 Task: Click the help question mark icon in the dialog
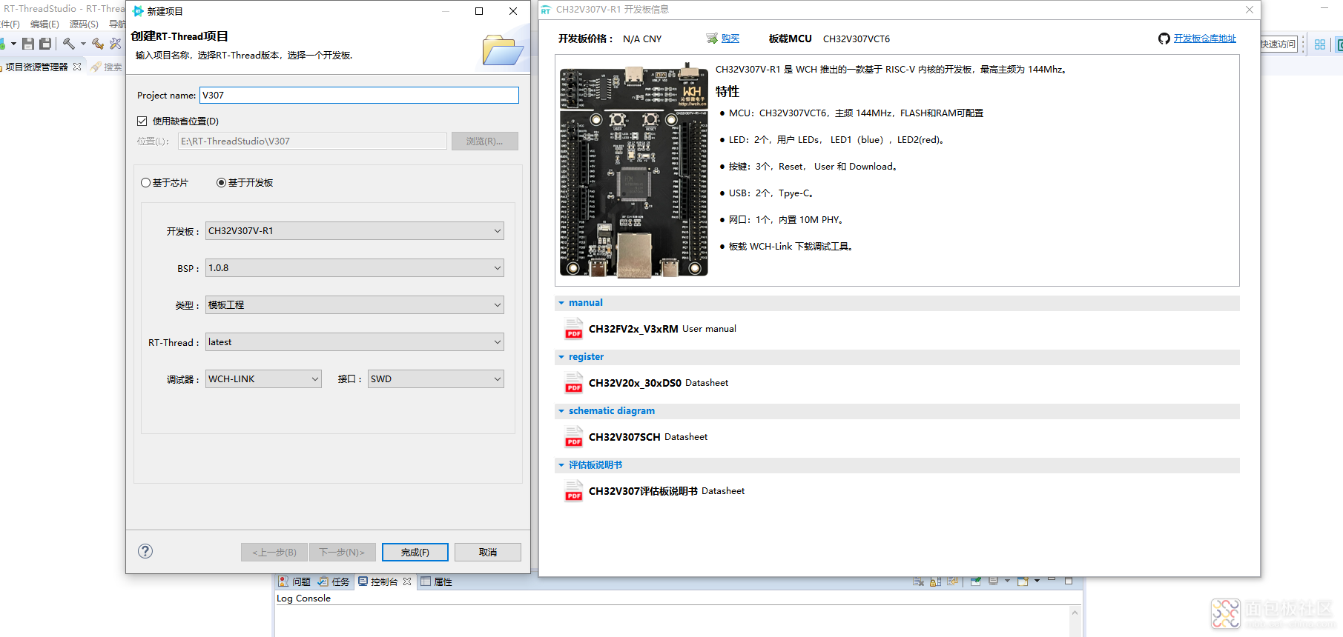click(145, 551)
